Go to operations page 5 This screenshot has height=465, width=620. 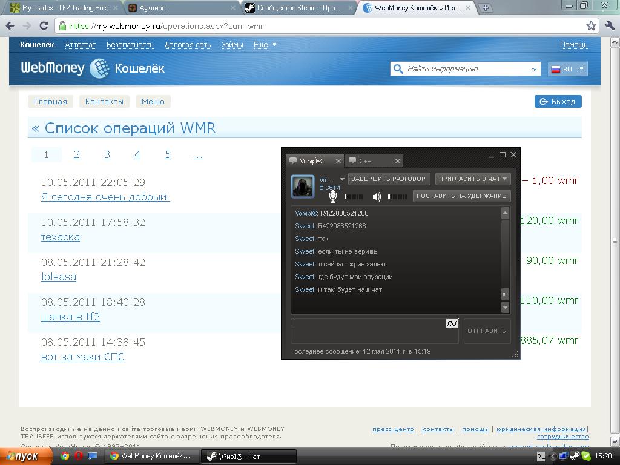coord(168,154)
